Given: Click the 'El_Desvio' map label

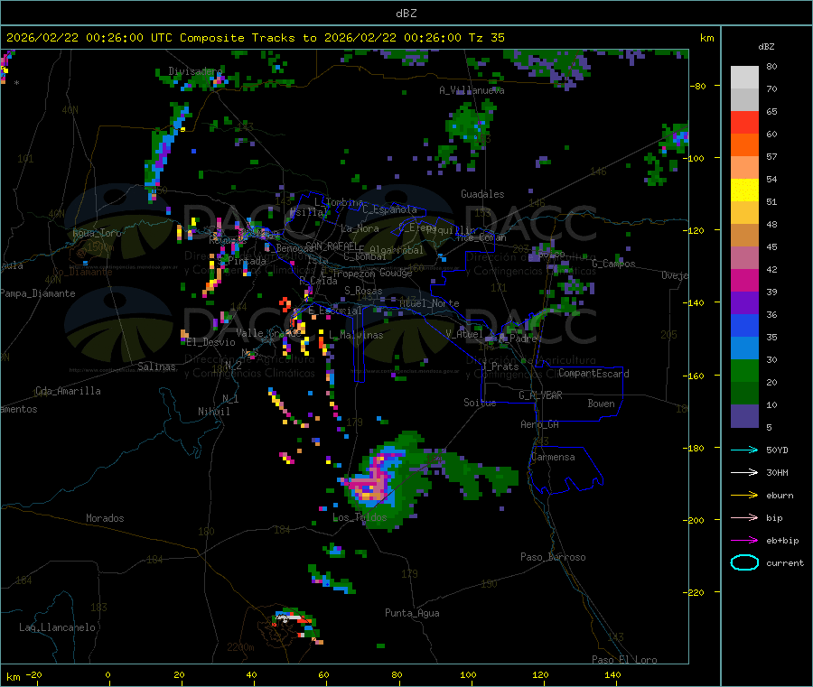Looking at the screenshot, I should (x=211, y=342).
